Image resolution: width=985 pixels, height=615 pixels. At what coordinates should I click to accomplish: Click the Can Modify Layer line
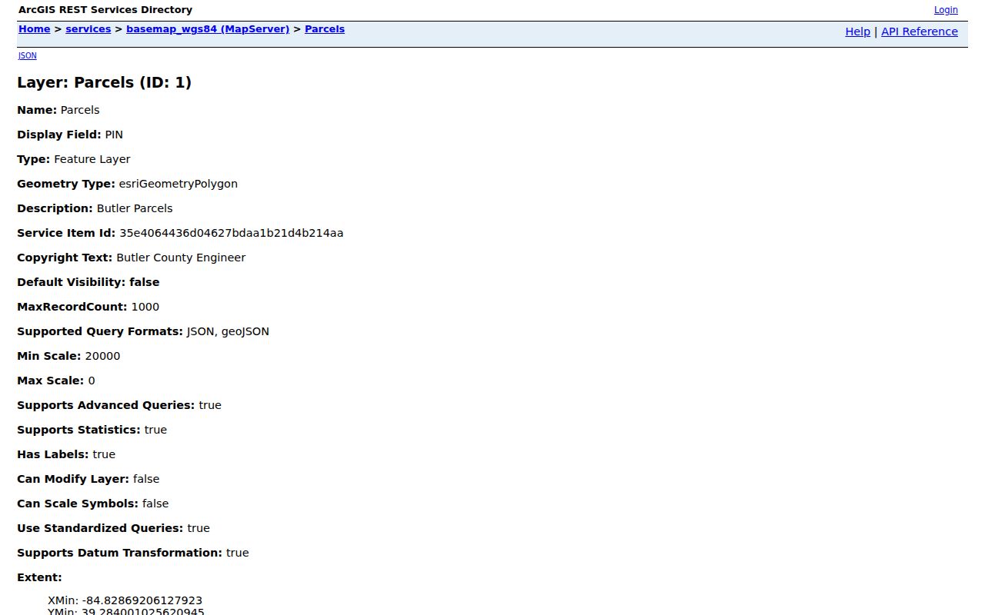pos(88,479)
